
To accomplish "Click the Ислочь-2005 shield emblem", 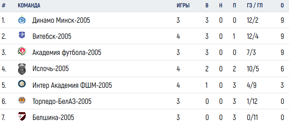I will click(x=22, y=69).
